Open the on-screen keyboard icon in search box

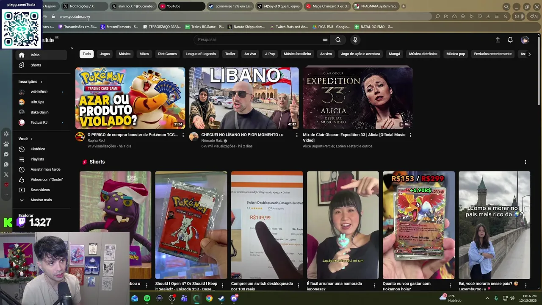325,40
